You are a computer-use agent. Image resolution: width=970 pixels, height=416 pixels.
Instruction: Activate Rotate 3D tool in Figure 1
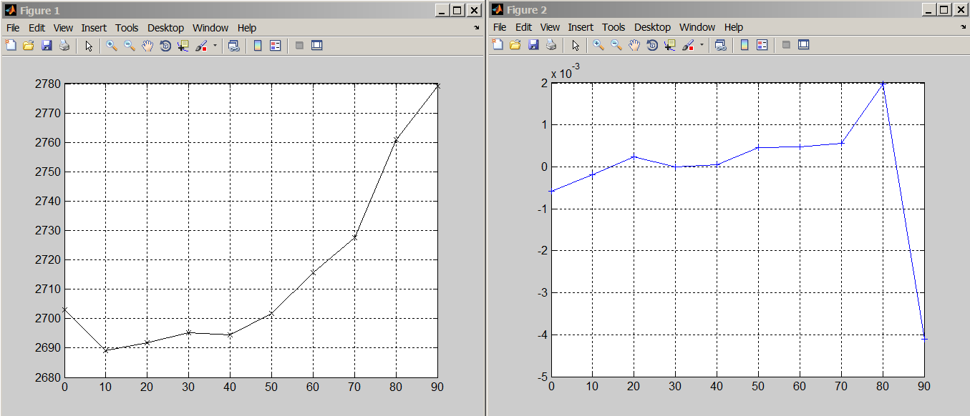[x=165, y=45]
